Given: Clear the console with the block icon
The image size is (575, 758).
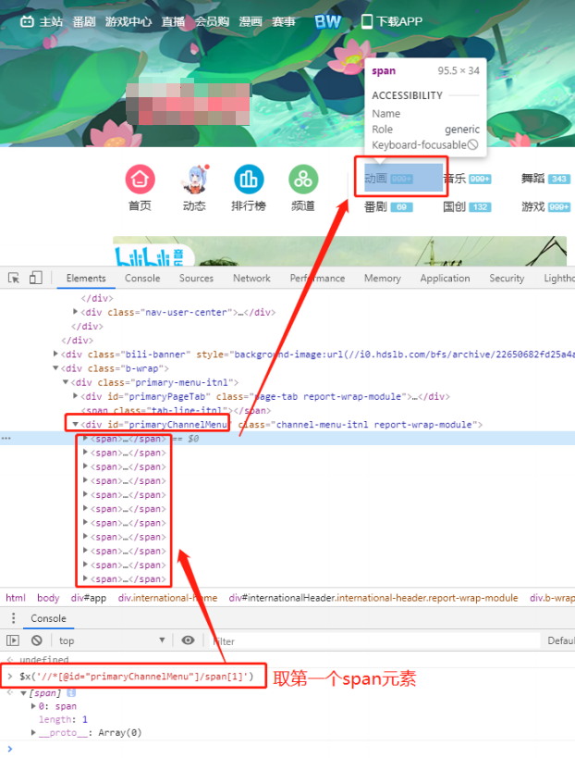Looking at the screenshot, I should pos(37,640).
